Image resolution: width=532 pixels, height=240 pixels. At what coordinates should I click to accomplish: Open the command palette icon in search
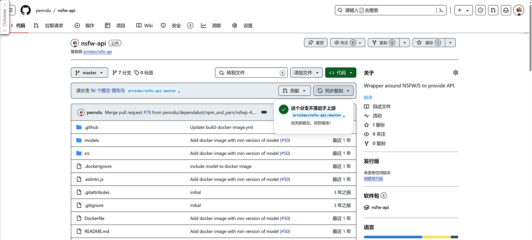tap(441, 10)
